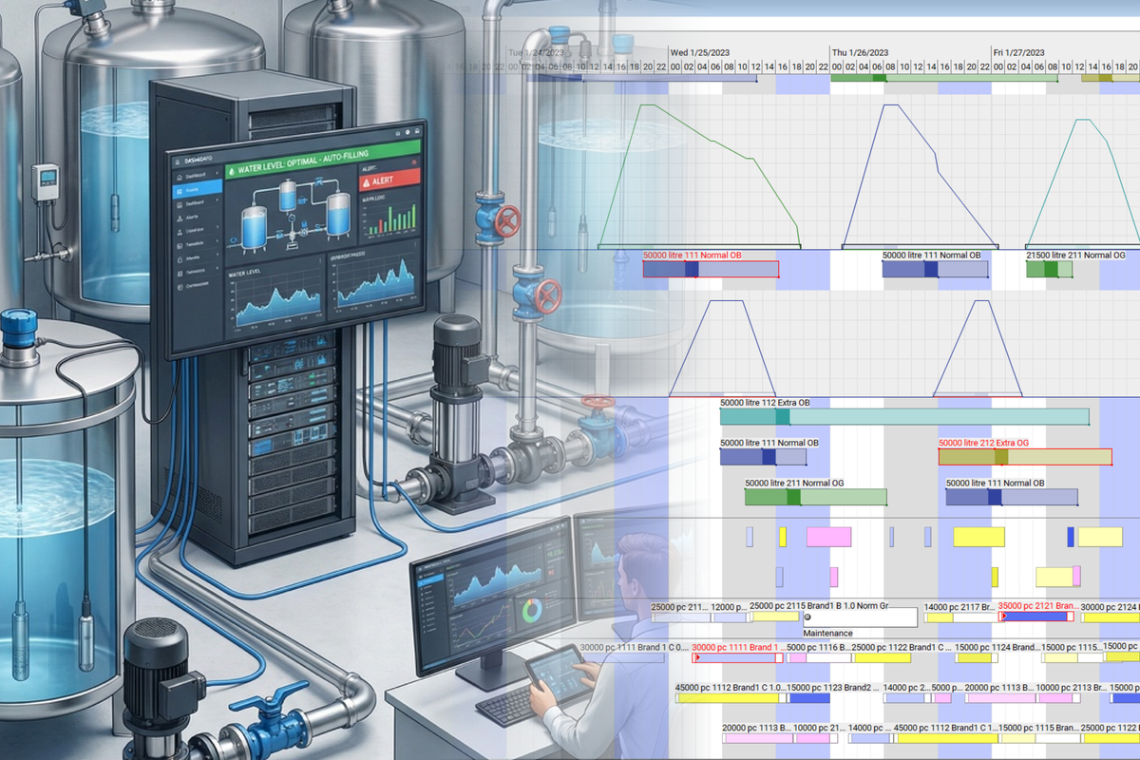The width and height of the screenshot is (1140, 760).
Task: Pick the 21500 litre 211 Normal OG bar
Action: tap(1050, 270)
